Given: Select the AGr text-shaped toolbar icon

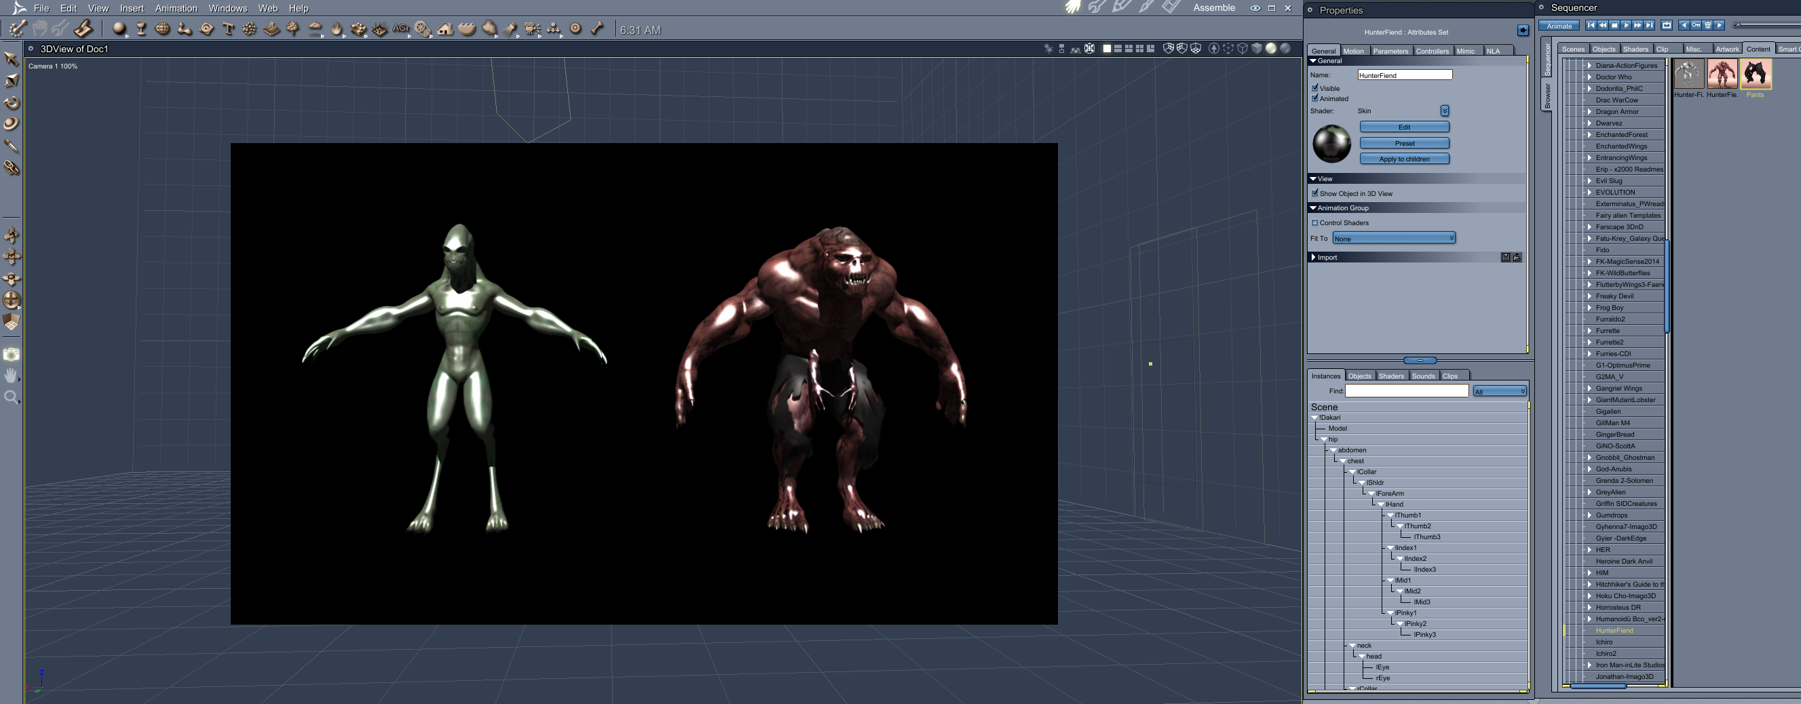Looking at the screenshot, I should (x=401, y=28).
